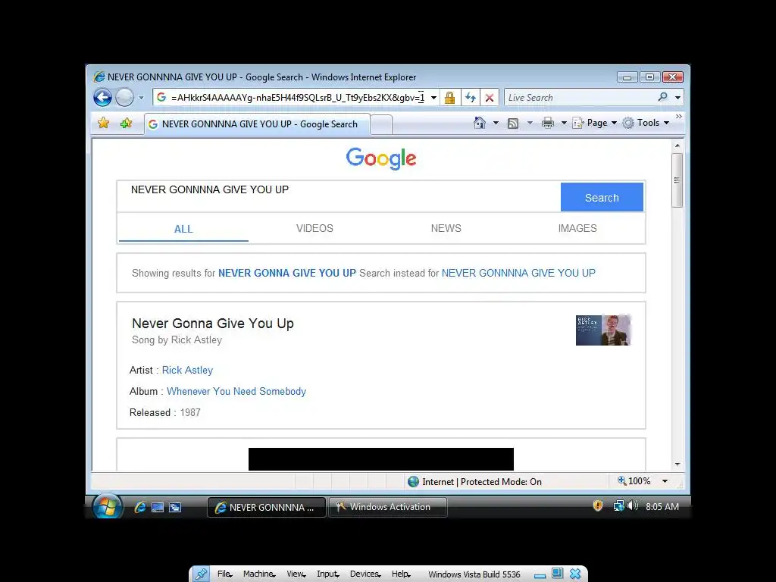Select the NEVER GONNNNA GIVE YOU UP browser tab

(257, 124)
